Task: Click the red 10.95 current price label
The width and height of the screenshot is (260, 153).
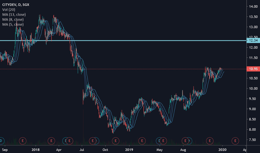Action: [x=253, y=69]
